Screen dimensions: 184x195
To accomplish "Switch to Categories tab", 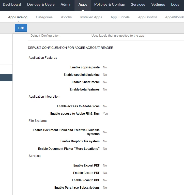I will 44,17.
